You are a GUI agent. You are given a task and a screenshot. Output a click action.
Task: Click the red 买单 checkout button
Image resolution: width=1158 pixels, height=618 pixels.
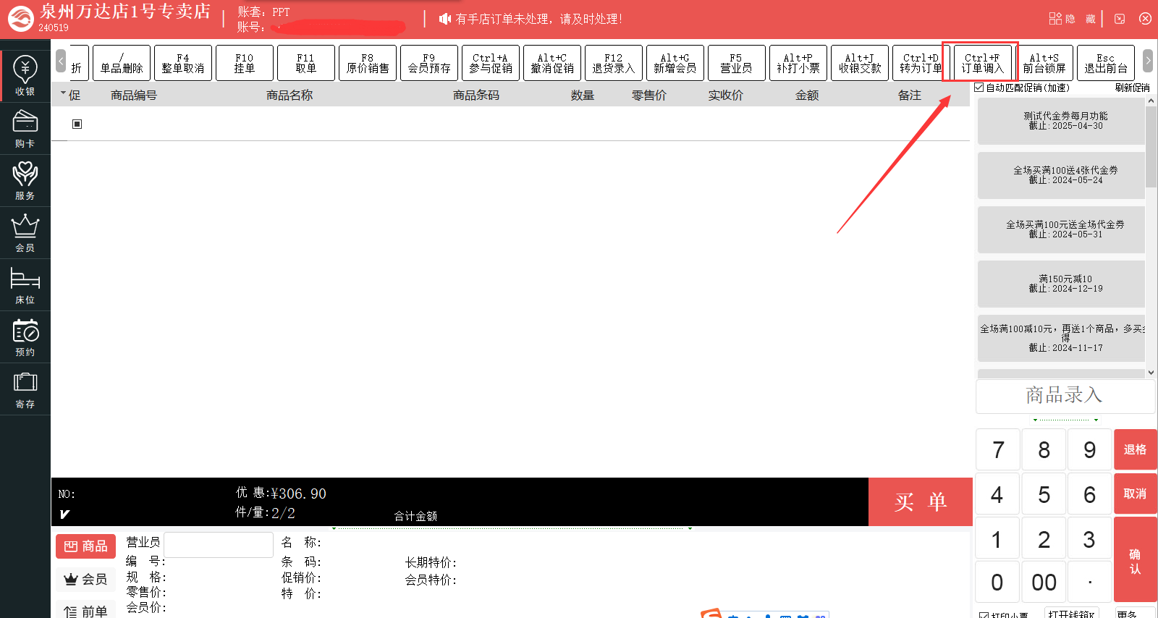point(920,501)
